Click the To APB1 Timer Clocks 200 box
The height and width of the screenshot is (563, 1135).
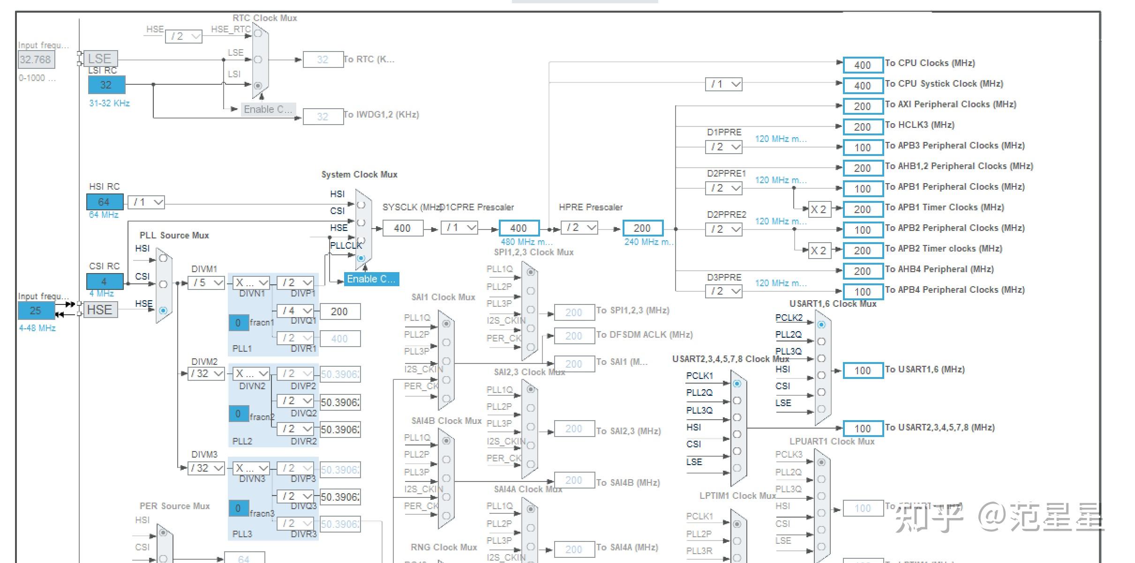[863, 209]
